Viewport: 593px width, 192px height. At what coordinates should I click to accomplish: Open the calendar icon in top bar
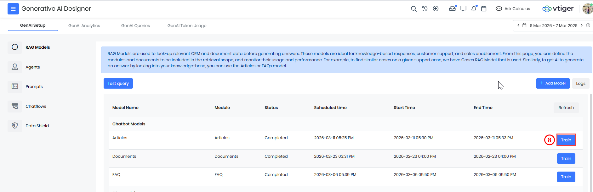(484, 9)
